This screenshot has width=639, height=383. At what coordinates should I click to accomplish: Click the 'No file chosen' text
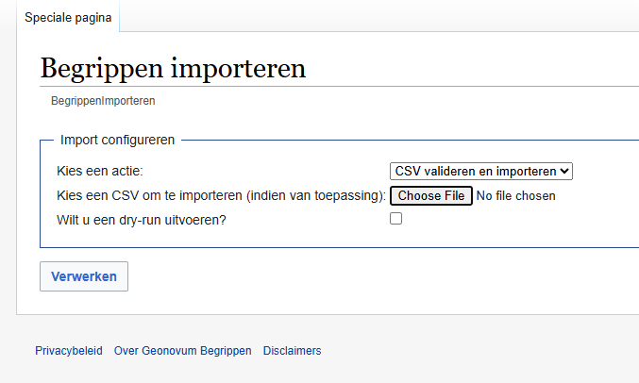click(516, 196)
